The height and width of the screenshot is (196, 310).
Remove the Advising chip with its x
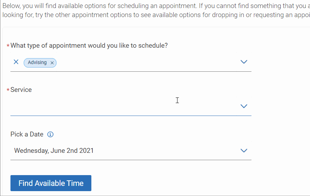[x=52, y=63]
